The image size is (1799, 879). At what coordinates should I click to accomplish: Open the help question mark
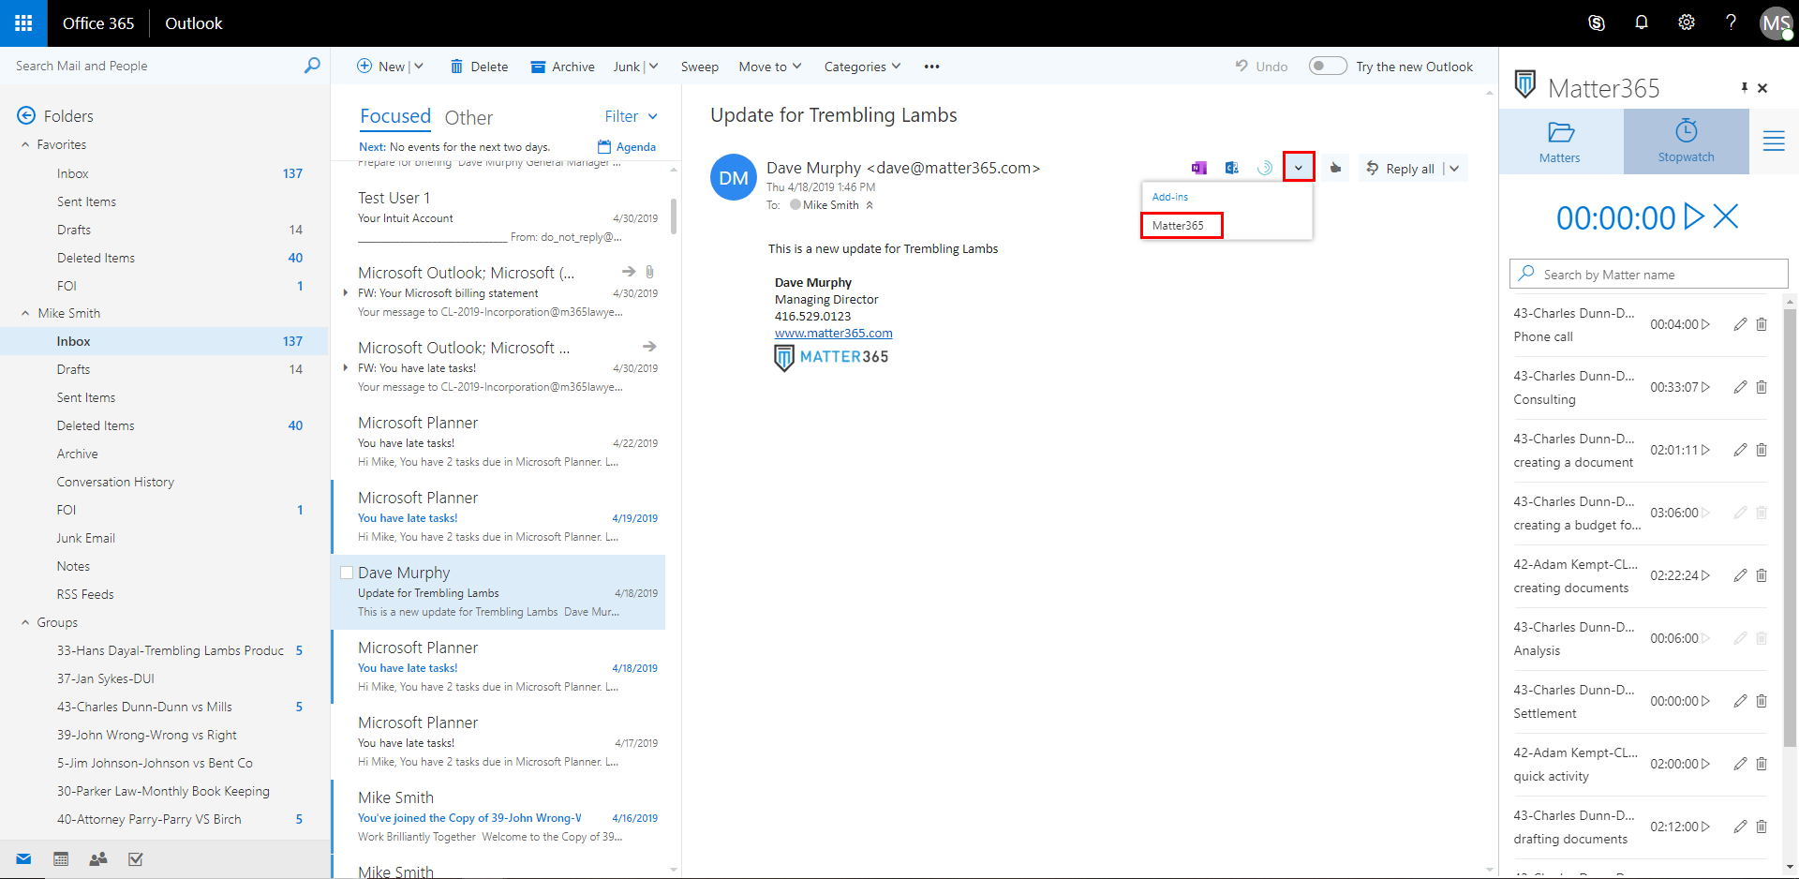click(1731, 23)
